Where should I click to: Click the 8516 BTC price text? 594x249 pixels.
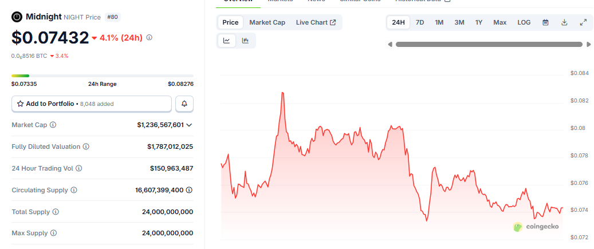29,56
